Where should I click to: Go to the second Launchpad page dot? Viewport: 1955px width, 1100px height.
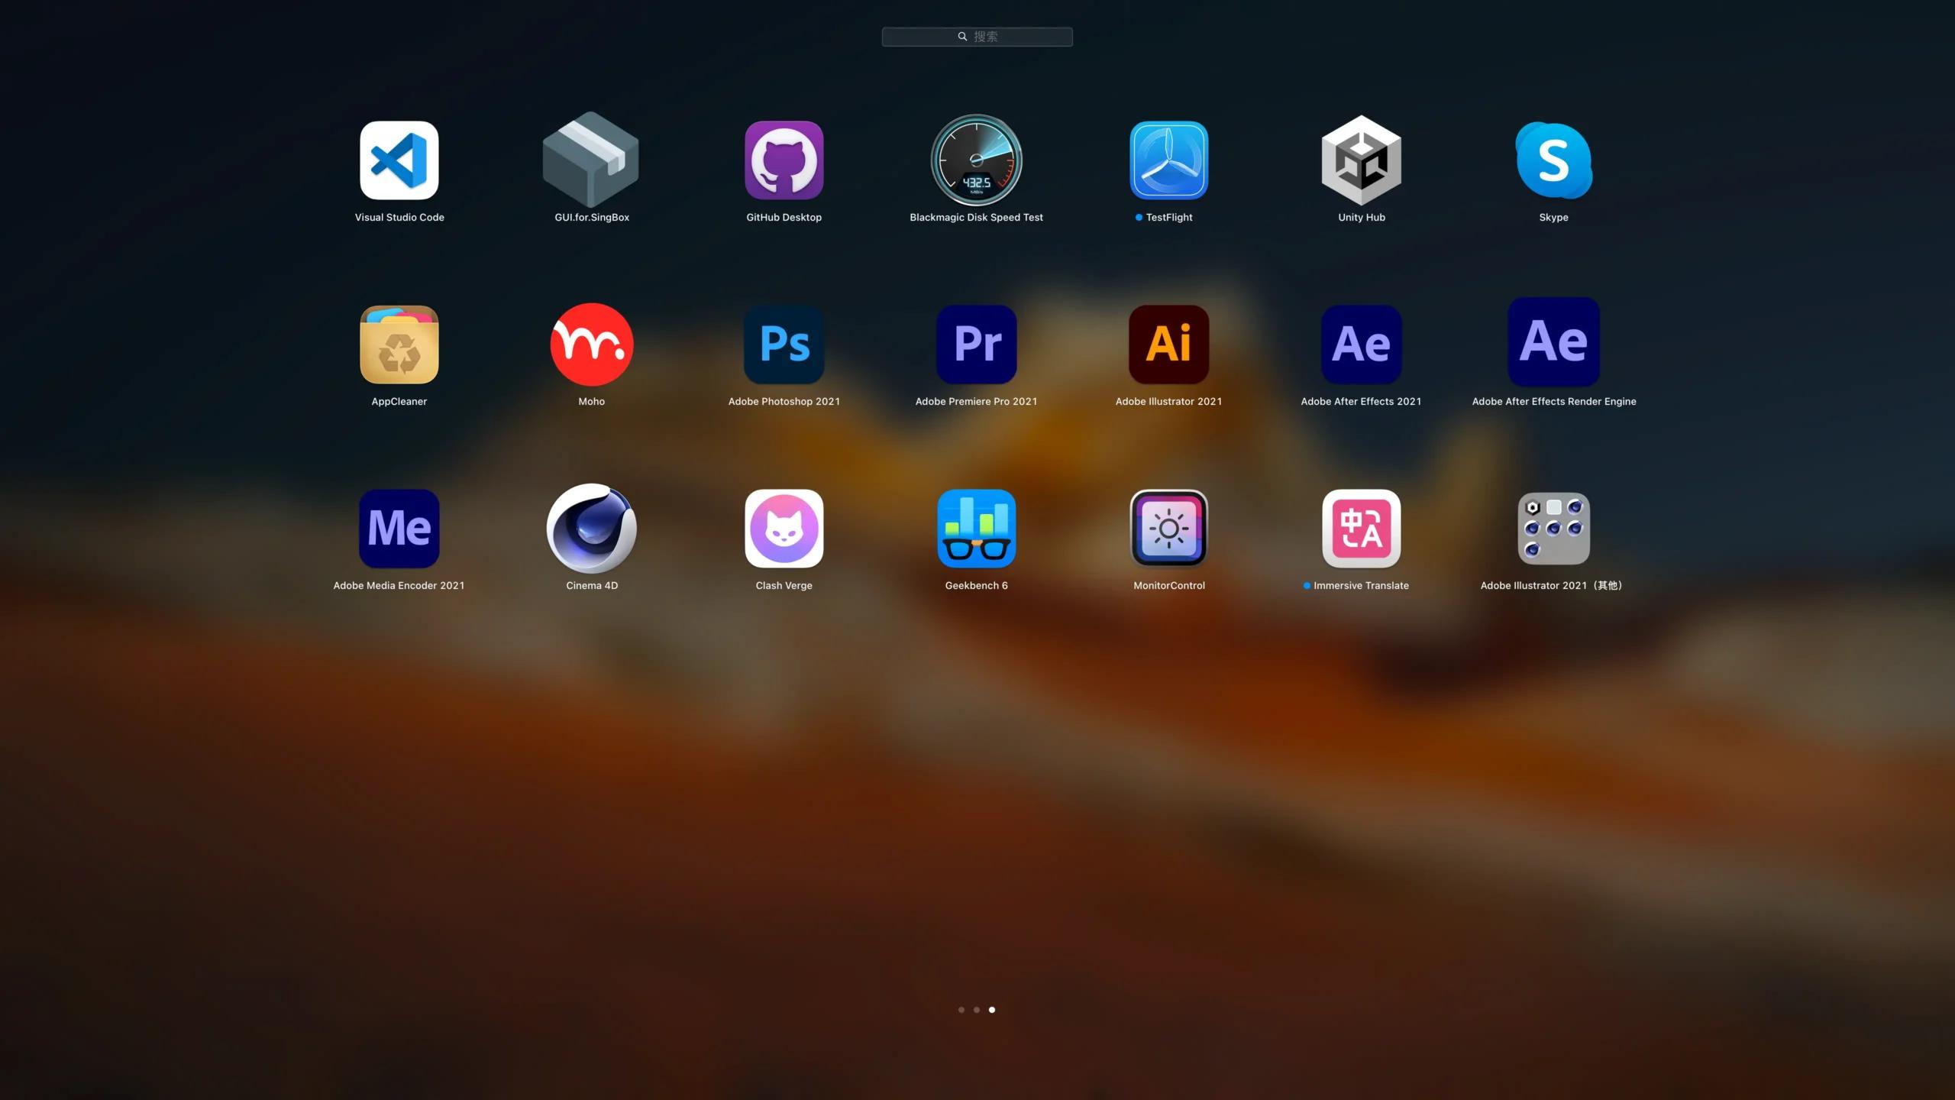tap(977, 1010)
